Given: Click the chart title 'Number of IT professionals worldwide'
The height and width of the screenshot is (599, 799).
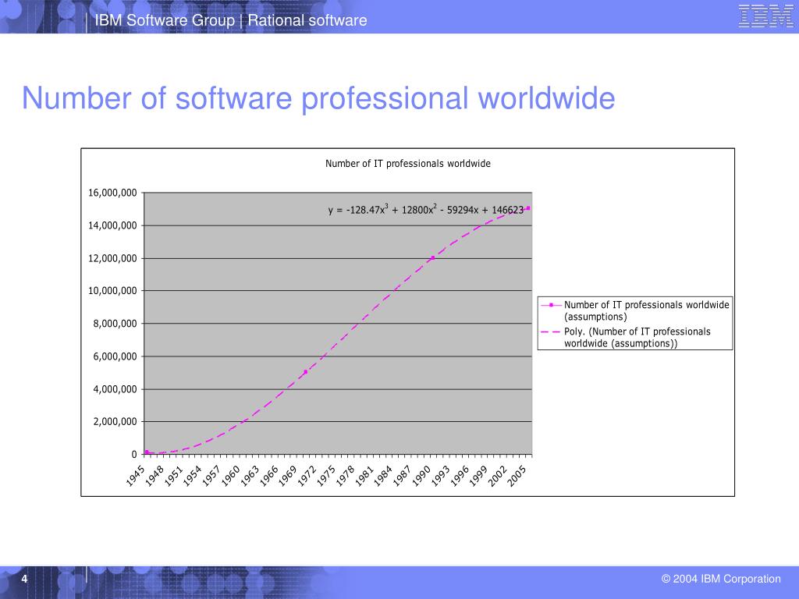Looking at the screenshot, I should 407,164.
